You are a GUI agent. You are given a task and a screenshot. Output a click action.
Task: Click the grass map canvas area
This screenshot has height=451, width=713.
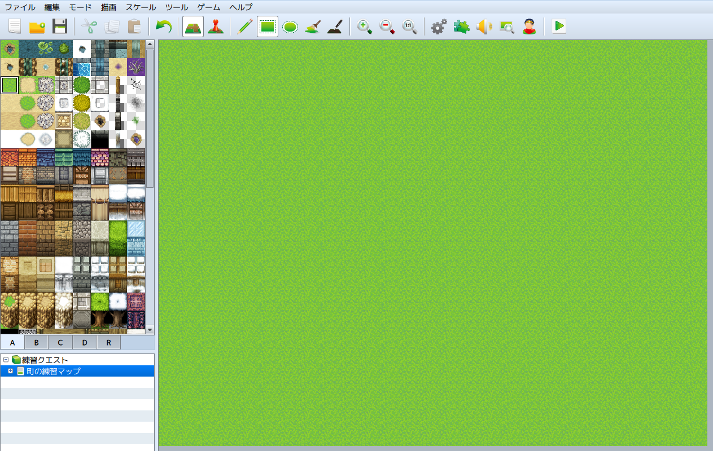coord(432,243)
